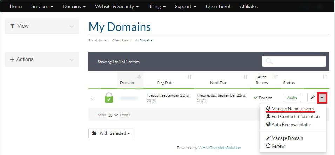335x155 pixels.
Task: Select Auto Renewal Status menu entry
Action: (x=291, y=124)
